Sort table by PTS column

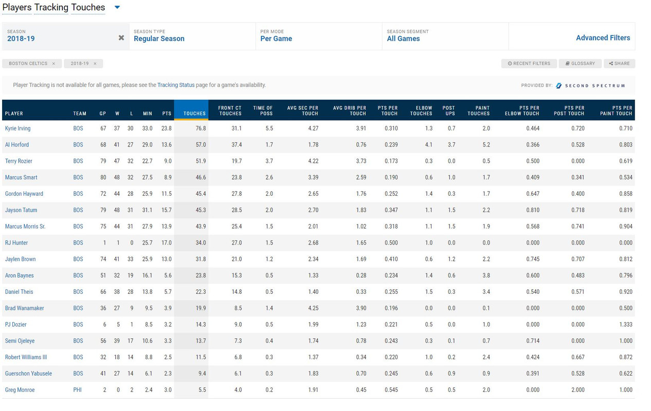coord(167,114)
